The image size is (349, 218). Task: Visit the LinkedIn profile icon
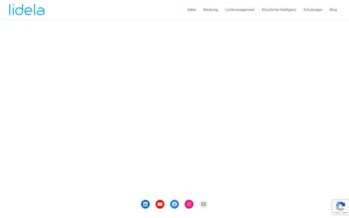pyautogui.click(x=145, y=204)
